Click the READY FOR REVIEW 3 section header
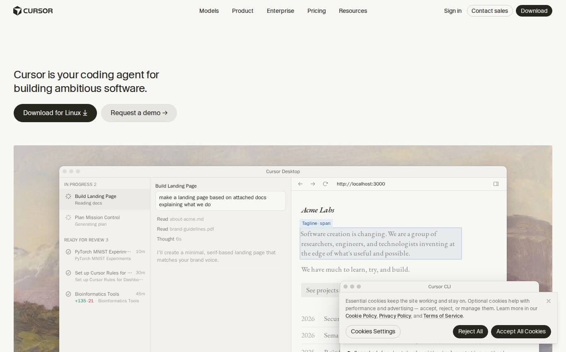Image resolution: width=566 pixels, height=352 pixels. (x=86, y=240)
